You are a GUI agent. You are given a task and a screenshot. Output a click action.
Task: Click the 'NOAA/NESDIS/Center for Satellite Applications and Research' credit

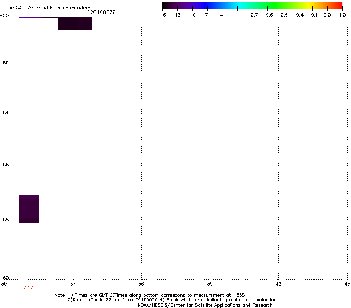pyautogui.click(x=205, y=305)
